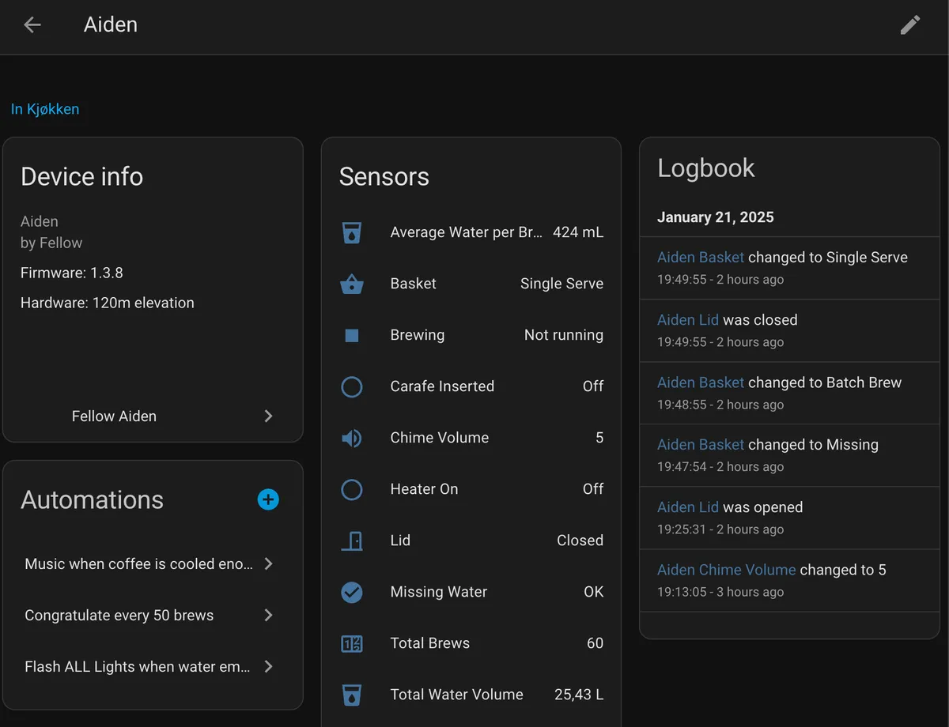This screenshot has width=949, height=727.
Task: Edit device with the pencil icon
Action: [x=910, y=24]
